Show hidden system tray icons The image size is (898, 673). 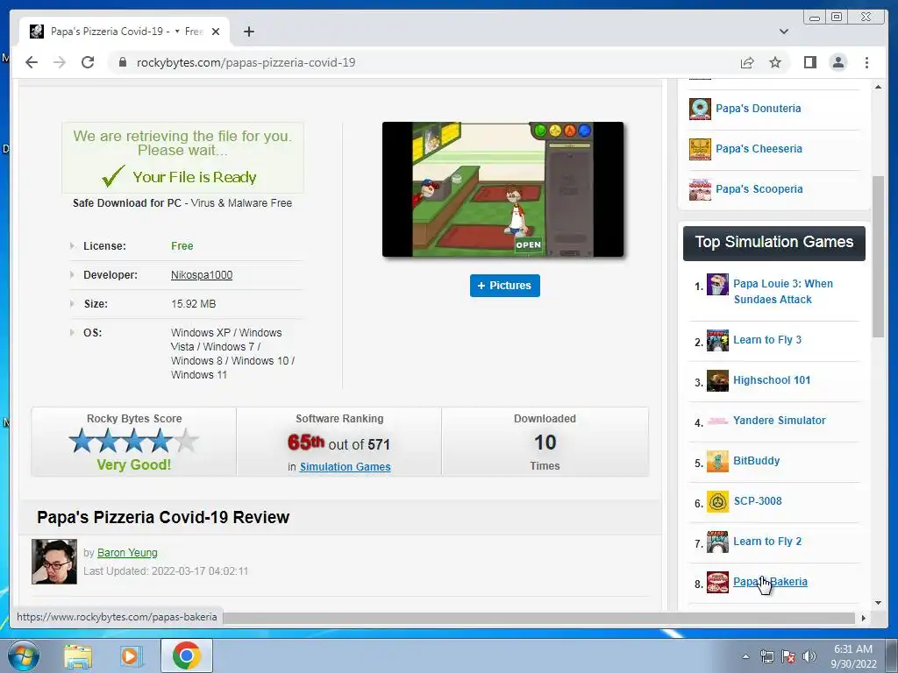745,657
